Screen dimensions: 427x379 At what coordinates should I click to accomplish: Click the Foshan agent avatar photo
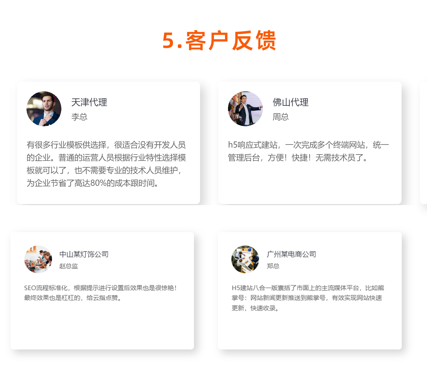[x=245, y=109]
